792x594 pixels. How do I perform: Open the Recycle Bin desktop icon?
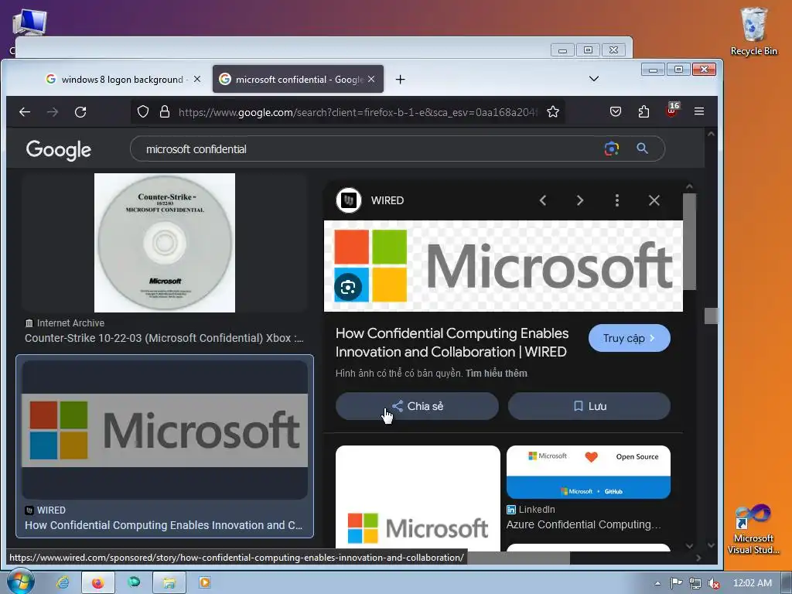coord(753,31)
